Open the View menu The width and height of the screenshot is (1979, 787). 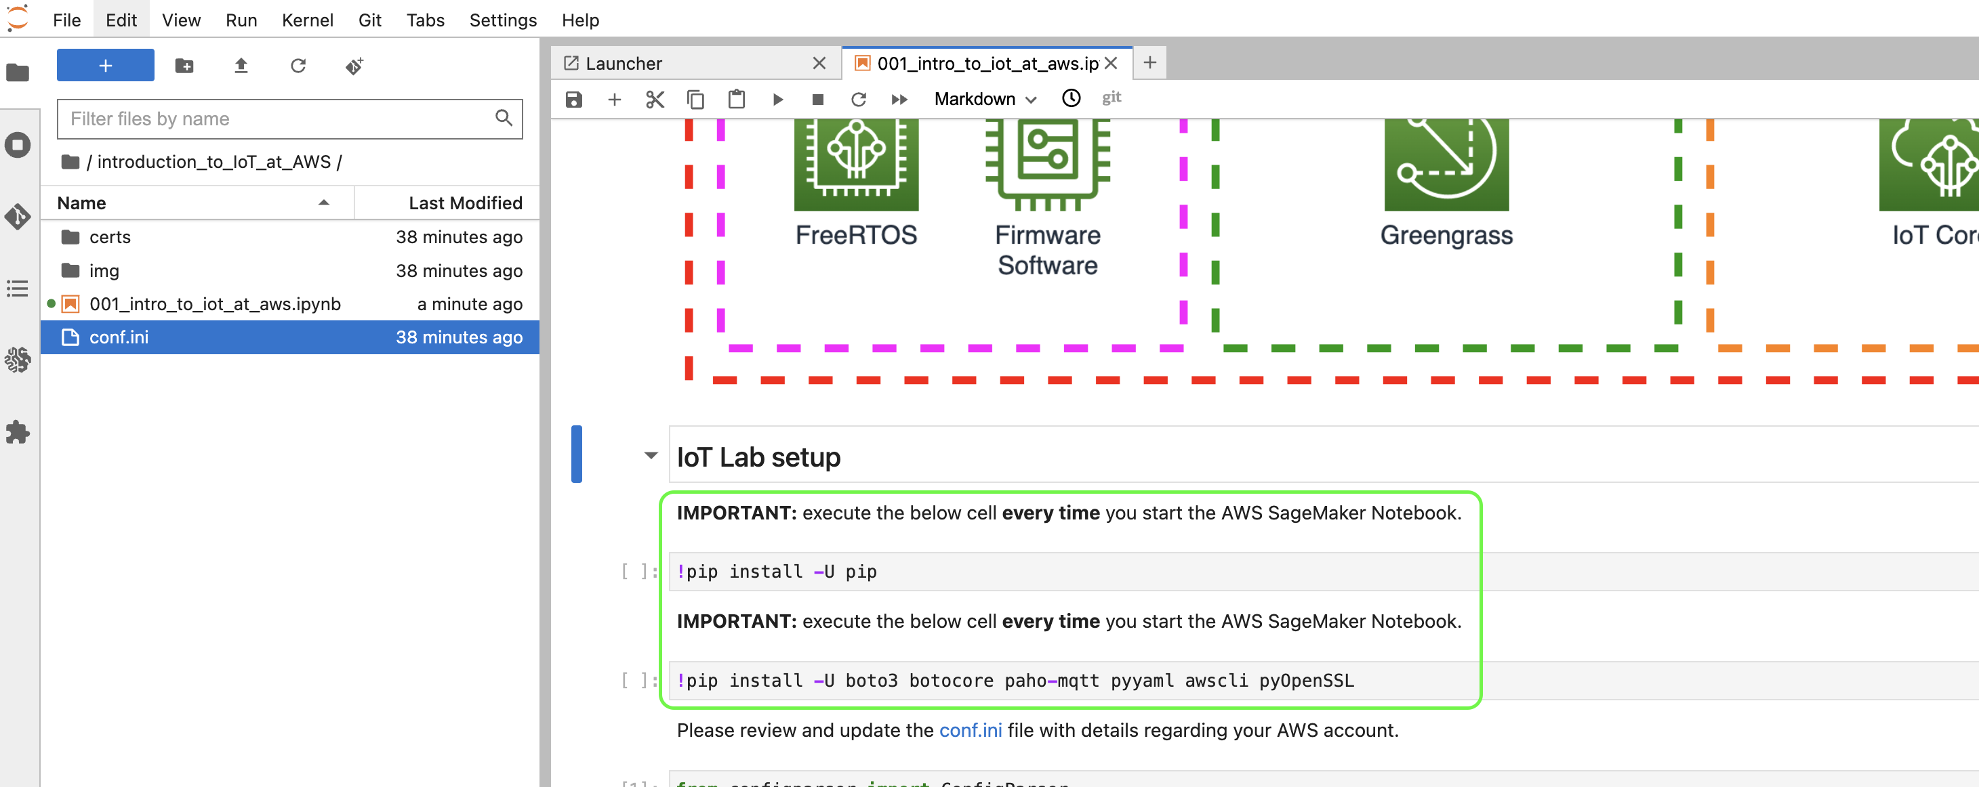click(182, 20)
